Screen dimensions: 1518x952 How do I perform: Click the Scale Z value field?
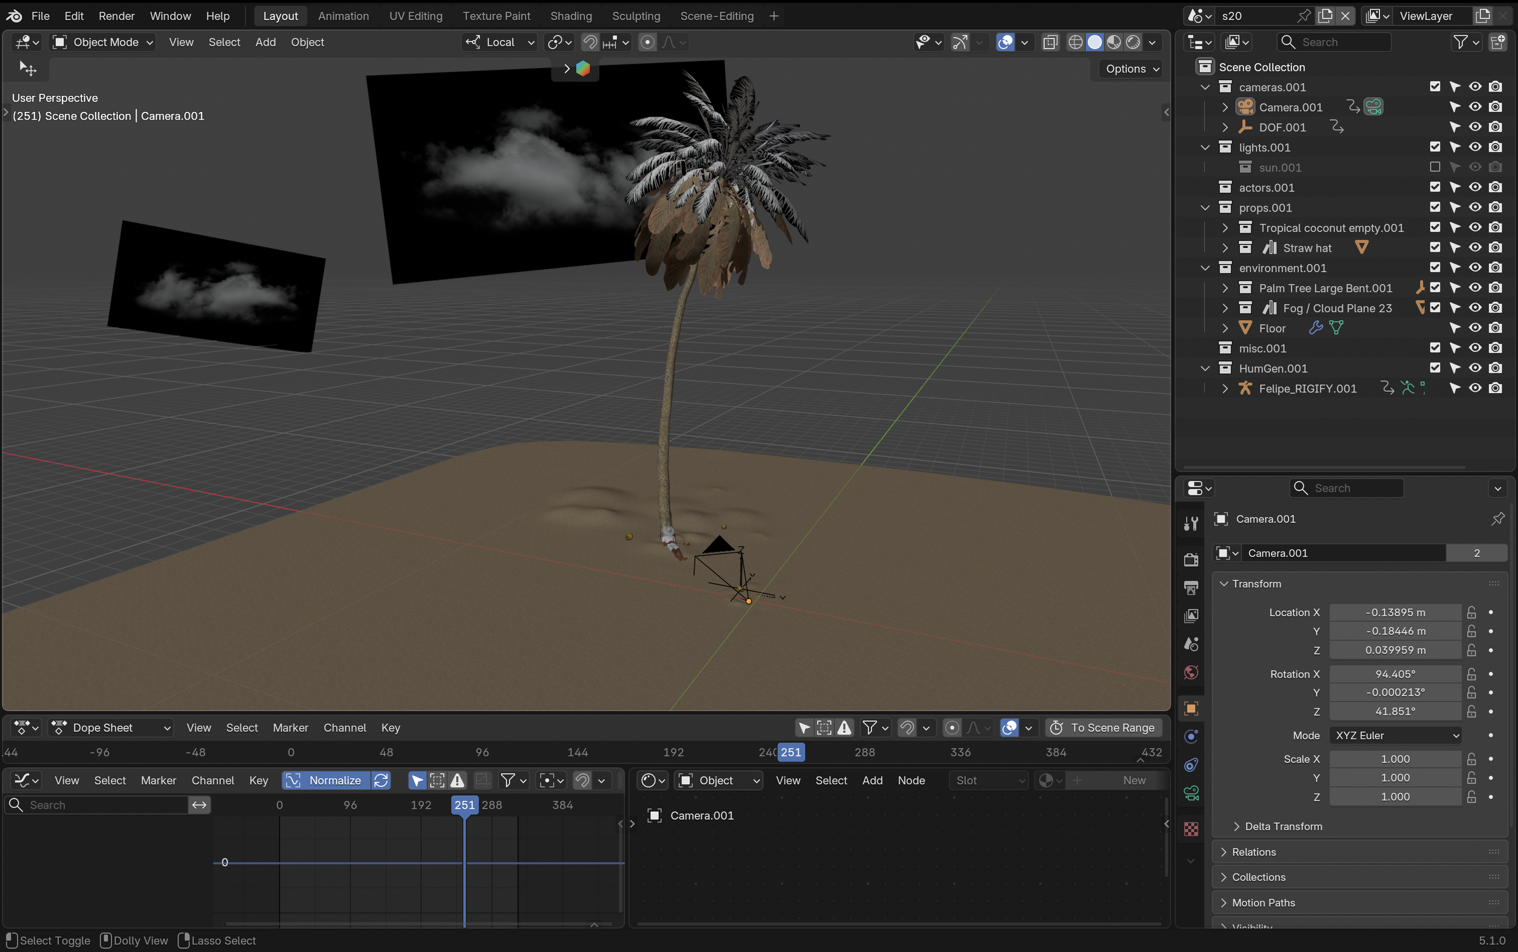[x=1395, y=797]
